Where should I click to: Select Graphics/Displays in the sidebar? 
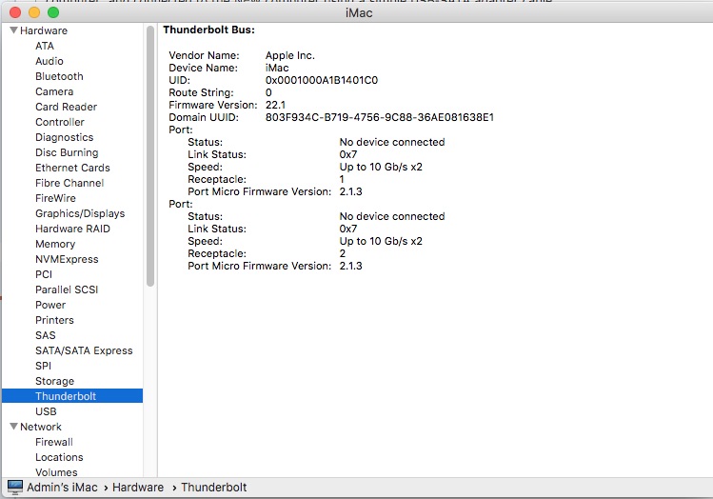tap(80, 213)
